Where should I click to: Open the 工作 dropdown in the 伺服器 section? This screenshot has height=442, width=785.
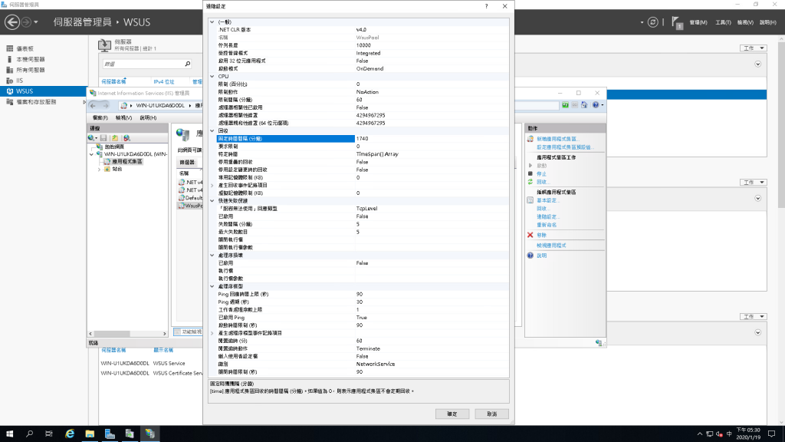(x=753, y=48)
